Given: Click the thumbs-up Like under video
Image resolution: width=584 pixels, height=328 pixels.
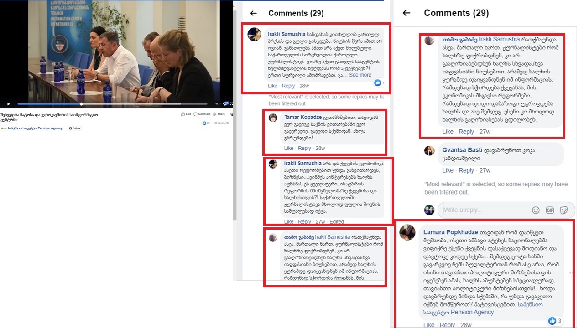Looking at the screenshot, I should coord(183,114).
